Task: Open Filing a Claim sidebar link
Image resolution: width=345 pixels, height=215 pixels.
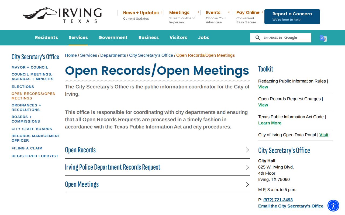Action: pyautogui.click(x=27, y=148)
